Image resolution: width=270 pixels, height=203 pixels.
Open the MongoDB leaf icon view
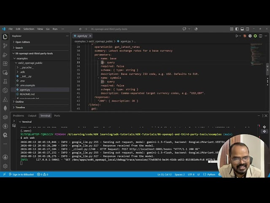tap(5, 108)
